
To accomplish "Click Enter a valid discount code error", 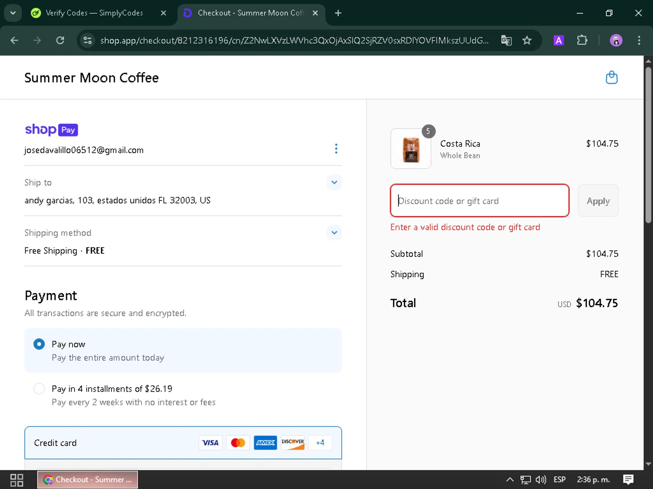I will click(x=465, y=227).
